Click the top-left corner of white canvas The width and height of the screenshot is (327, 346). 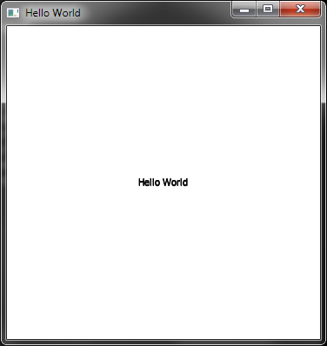(x=8, y=27)
